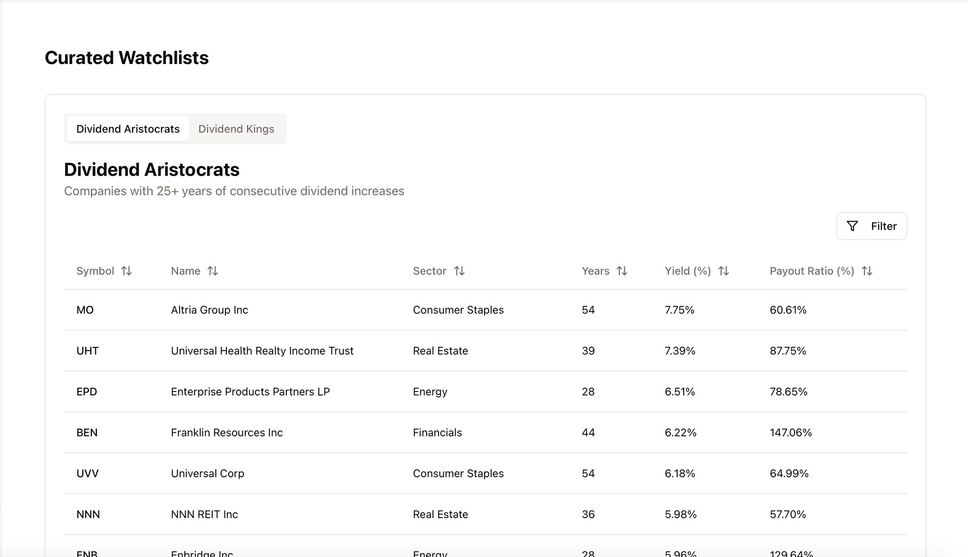968x557 pixels.
Task: Click the Years column header label
Action: point(595,271)
